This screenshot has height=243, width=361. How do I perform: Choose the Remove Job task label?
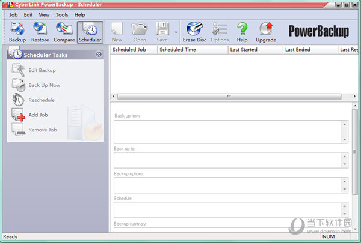point(43,130)
